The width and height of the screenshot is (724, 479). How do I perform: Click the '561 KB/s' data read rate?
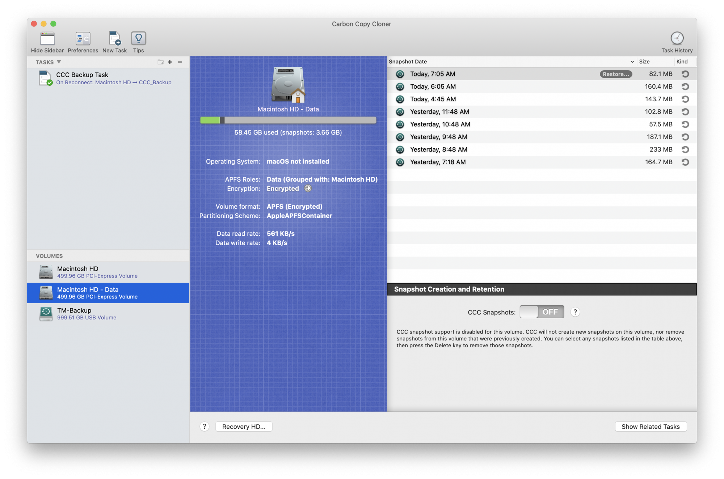point(281,234)
